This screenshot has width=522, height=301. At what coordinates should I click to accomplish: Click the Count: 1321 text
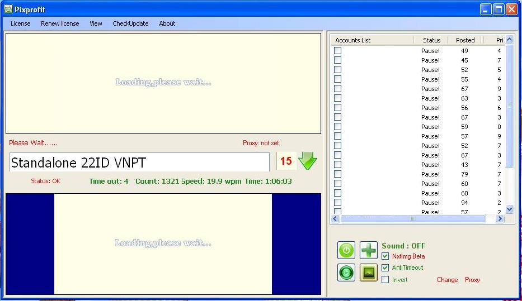pos(157,181)
